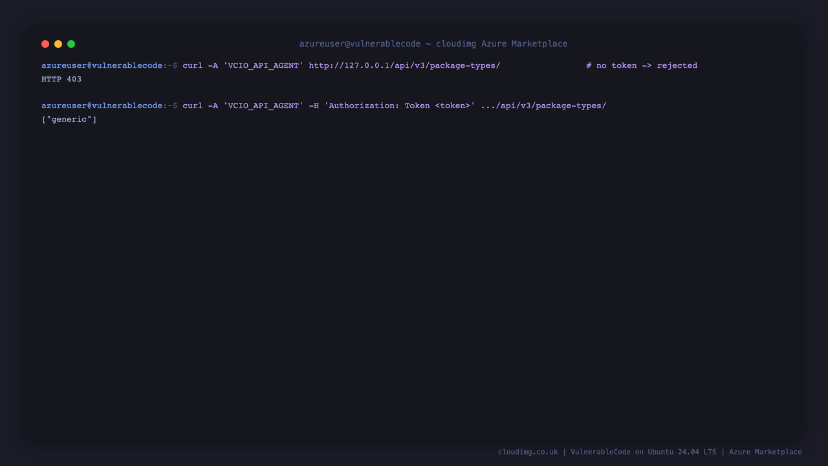Viewport: 828px width, 466px height.
Task: Click the green maximize window dot
Action: (x=71, y=44)
